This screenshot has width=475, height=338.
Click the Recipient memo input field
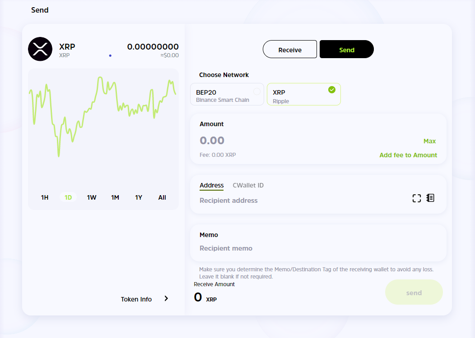(x=271, y=248)
